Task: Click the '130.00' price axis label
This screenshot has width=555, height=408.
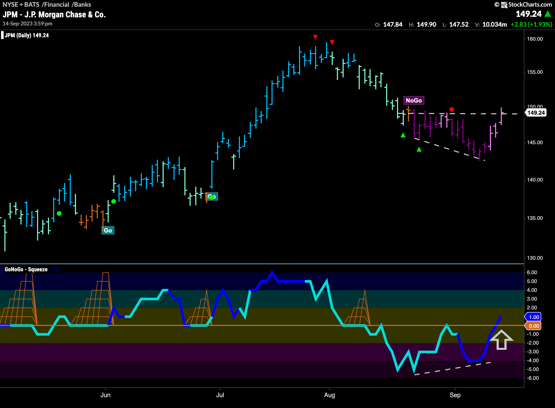Action: pyautogui.click(x=535, y=258)
